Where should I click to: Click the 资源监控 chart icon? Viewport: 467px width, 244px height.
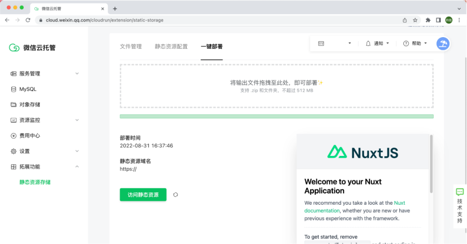tap(13, 120)
